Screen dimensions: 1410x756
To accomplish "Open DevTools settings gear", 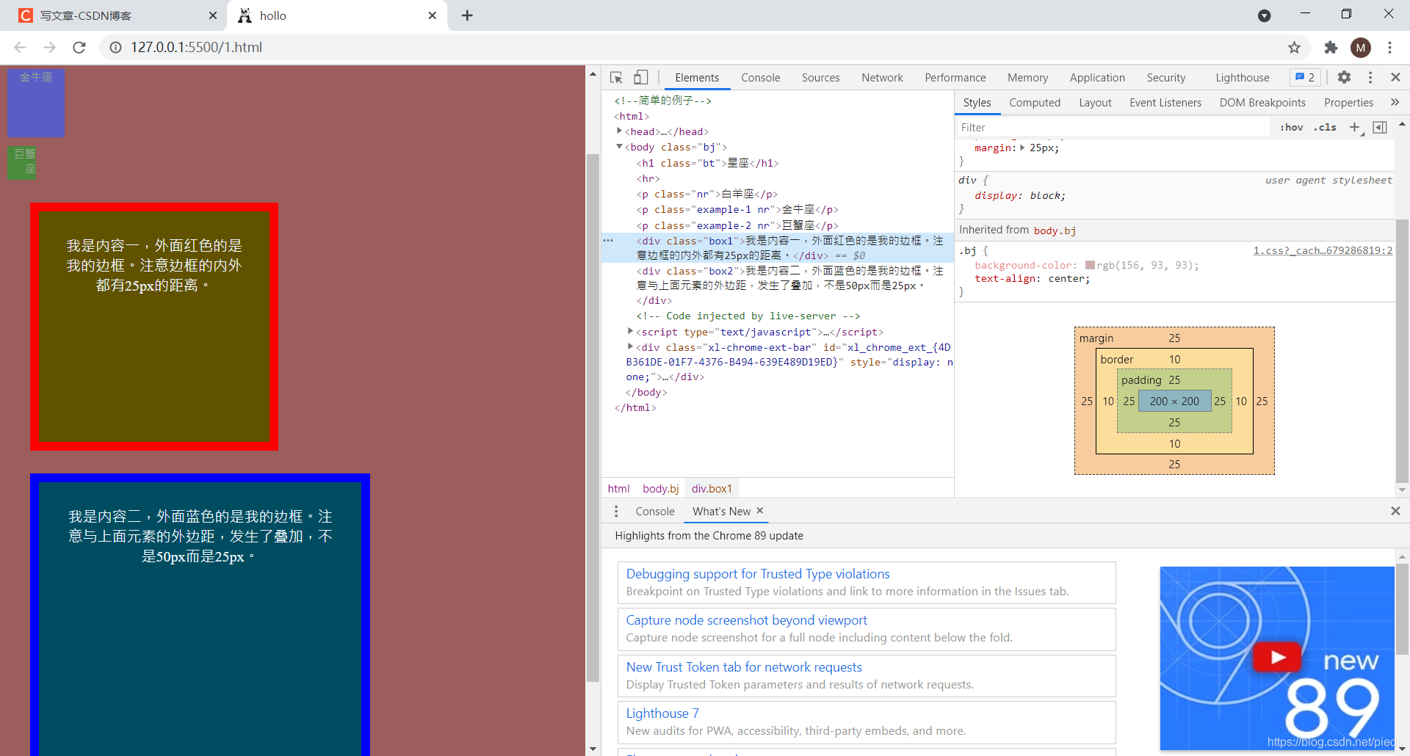I will pos(1344,77).
